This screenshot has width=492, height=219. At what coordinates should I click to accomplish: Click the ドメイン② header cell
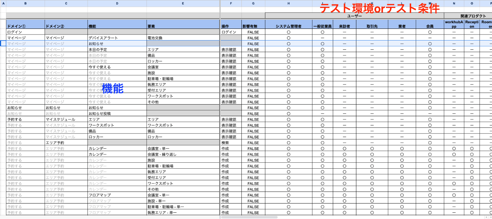pyautogui.click(x=66, y=24)
